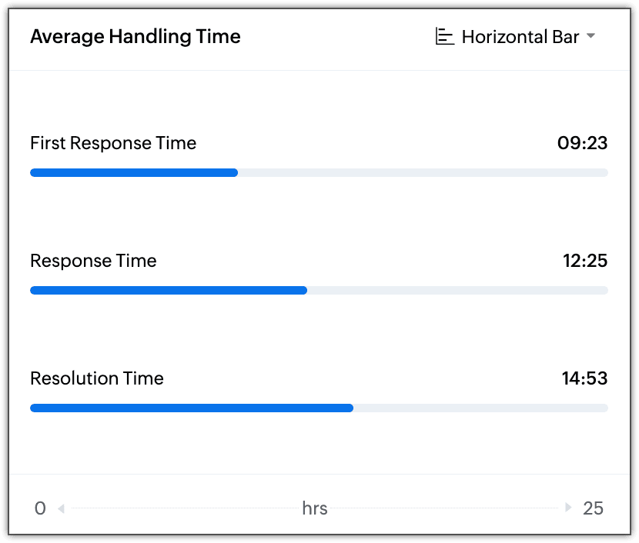Click the 09:23 first response value
The image size is (639, 543).
tap(582, 143)
